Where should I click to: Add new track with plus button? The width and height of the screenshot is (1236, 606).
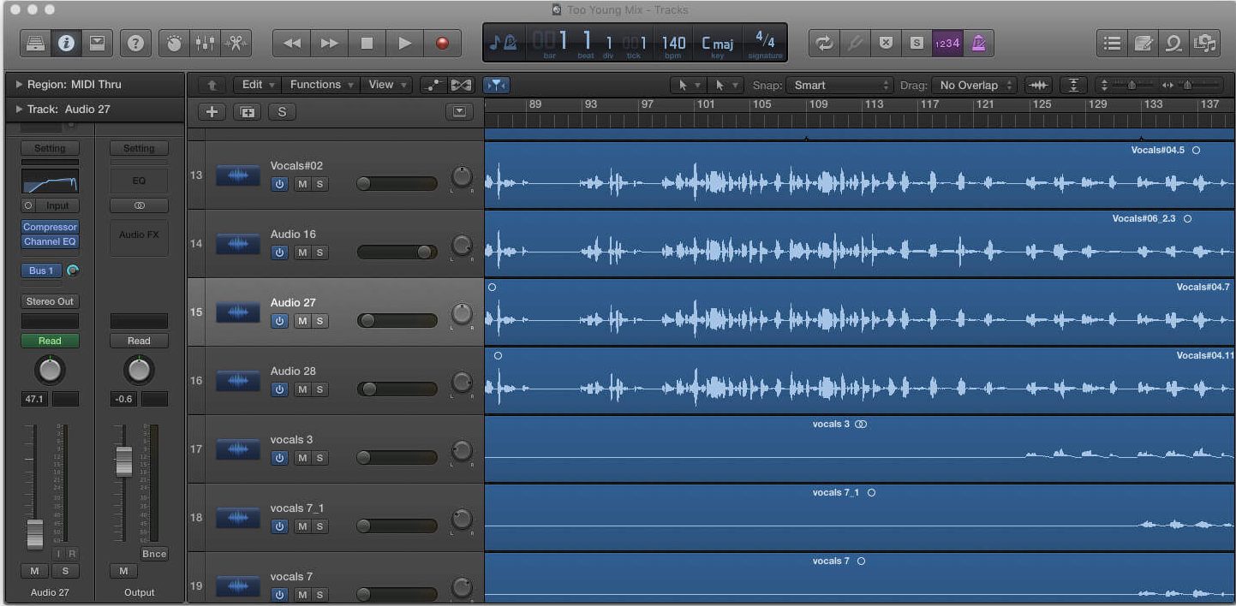pos(212,112)
